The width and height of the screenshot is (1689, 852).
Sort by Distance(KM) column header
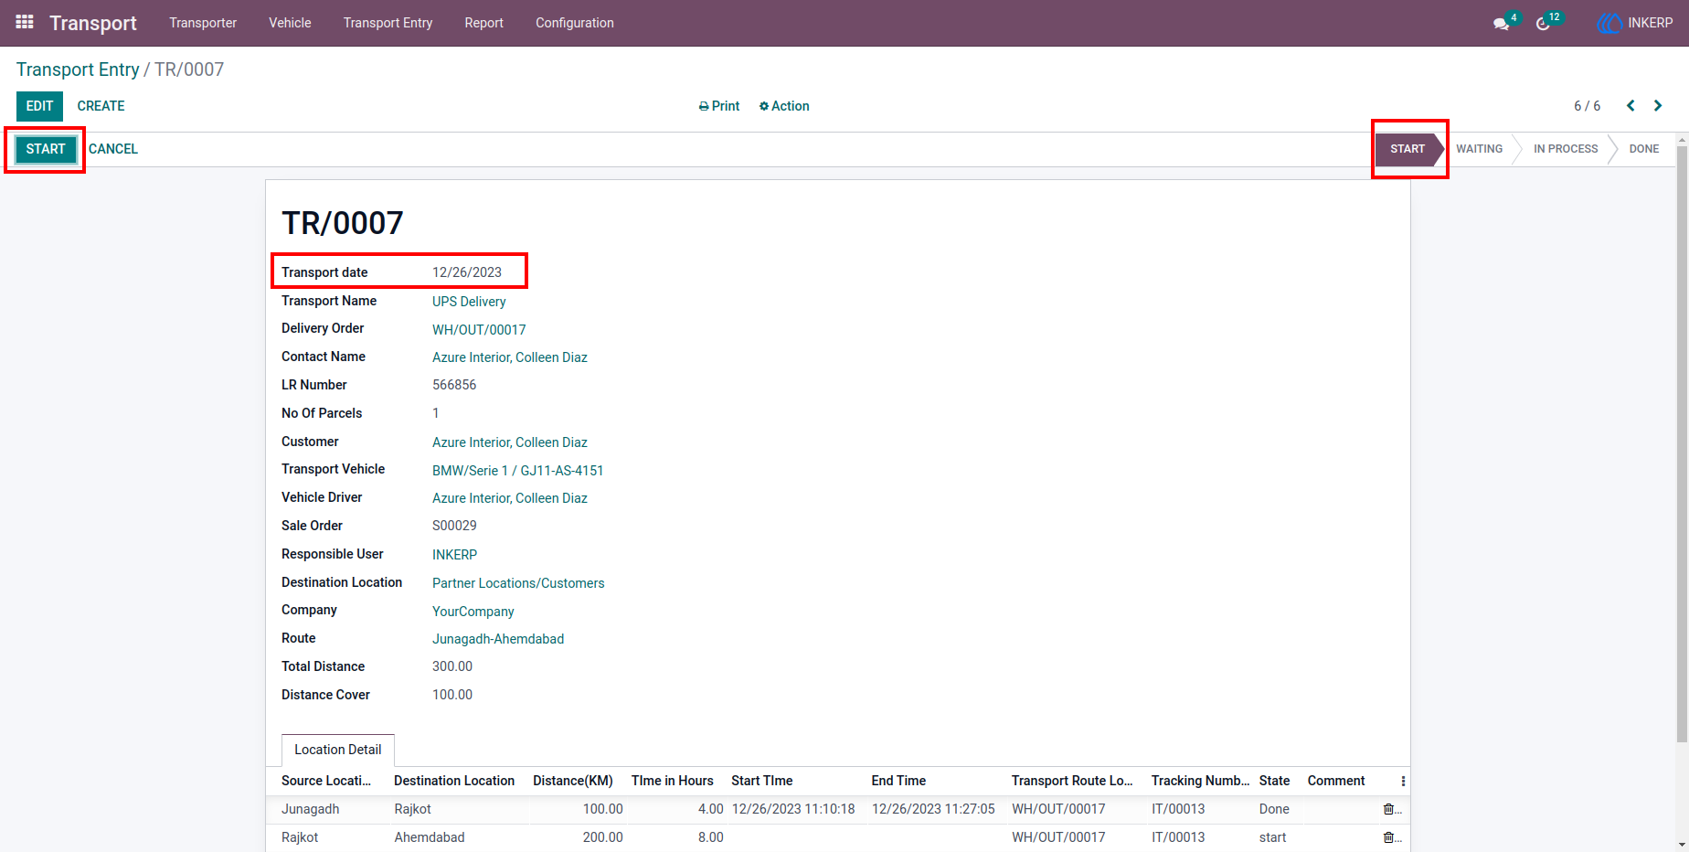573,781
